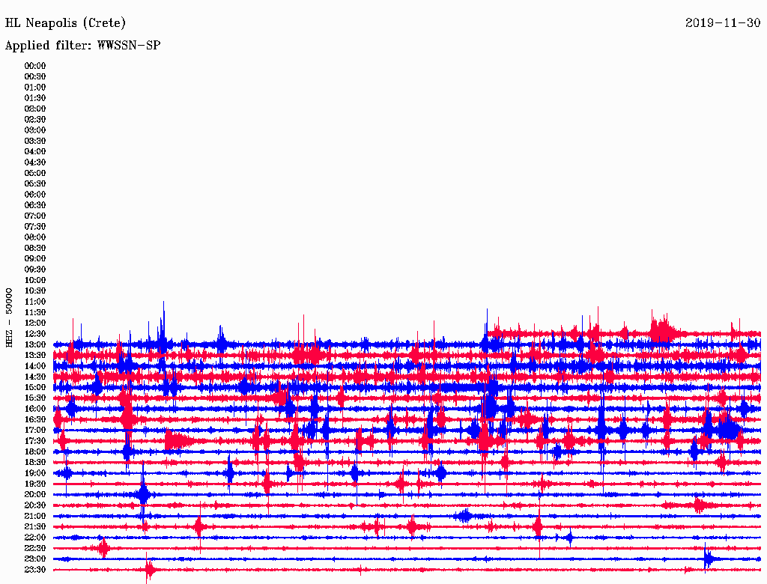Select the 06:30 time label
Image resolution: width=767 pixels, height=584 pixels.
[35, 205]
